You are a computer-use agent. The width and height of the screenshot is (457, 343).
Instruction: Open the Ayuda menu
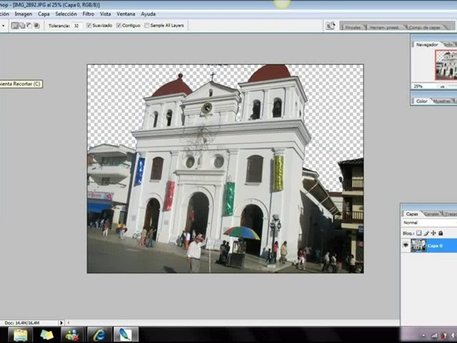click(148, 14)
